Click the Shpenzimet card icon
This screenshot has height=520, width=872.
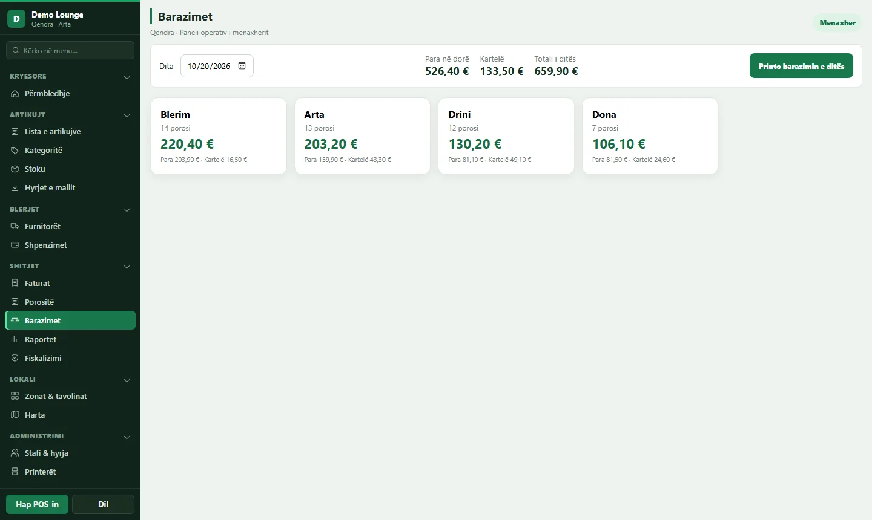[15, 245]
